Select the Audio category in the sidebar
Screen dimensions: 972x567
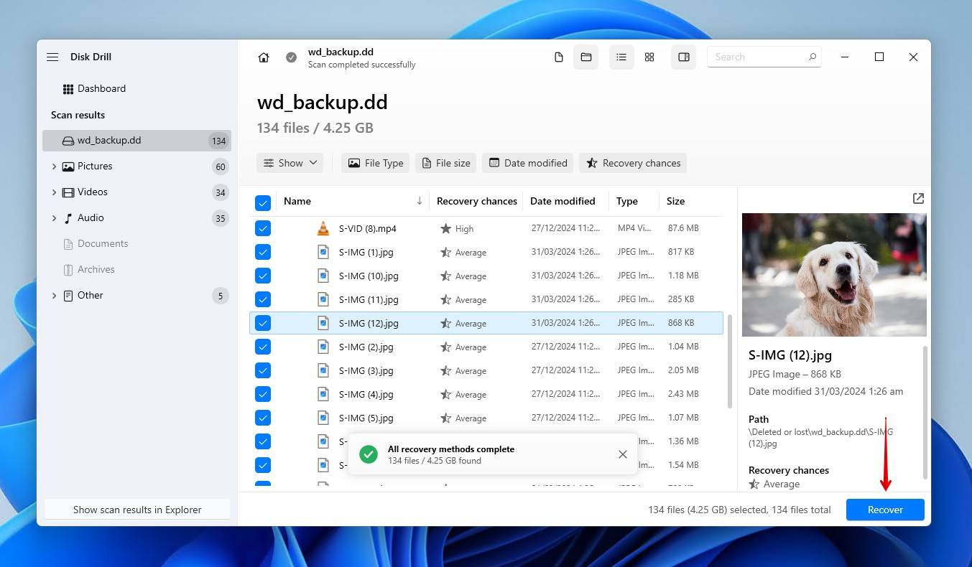[91, 217]
